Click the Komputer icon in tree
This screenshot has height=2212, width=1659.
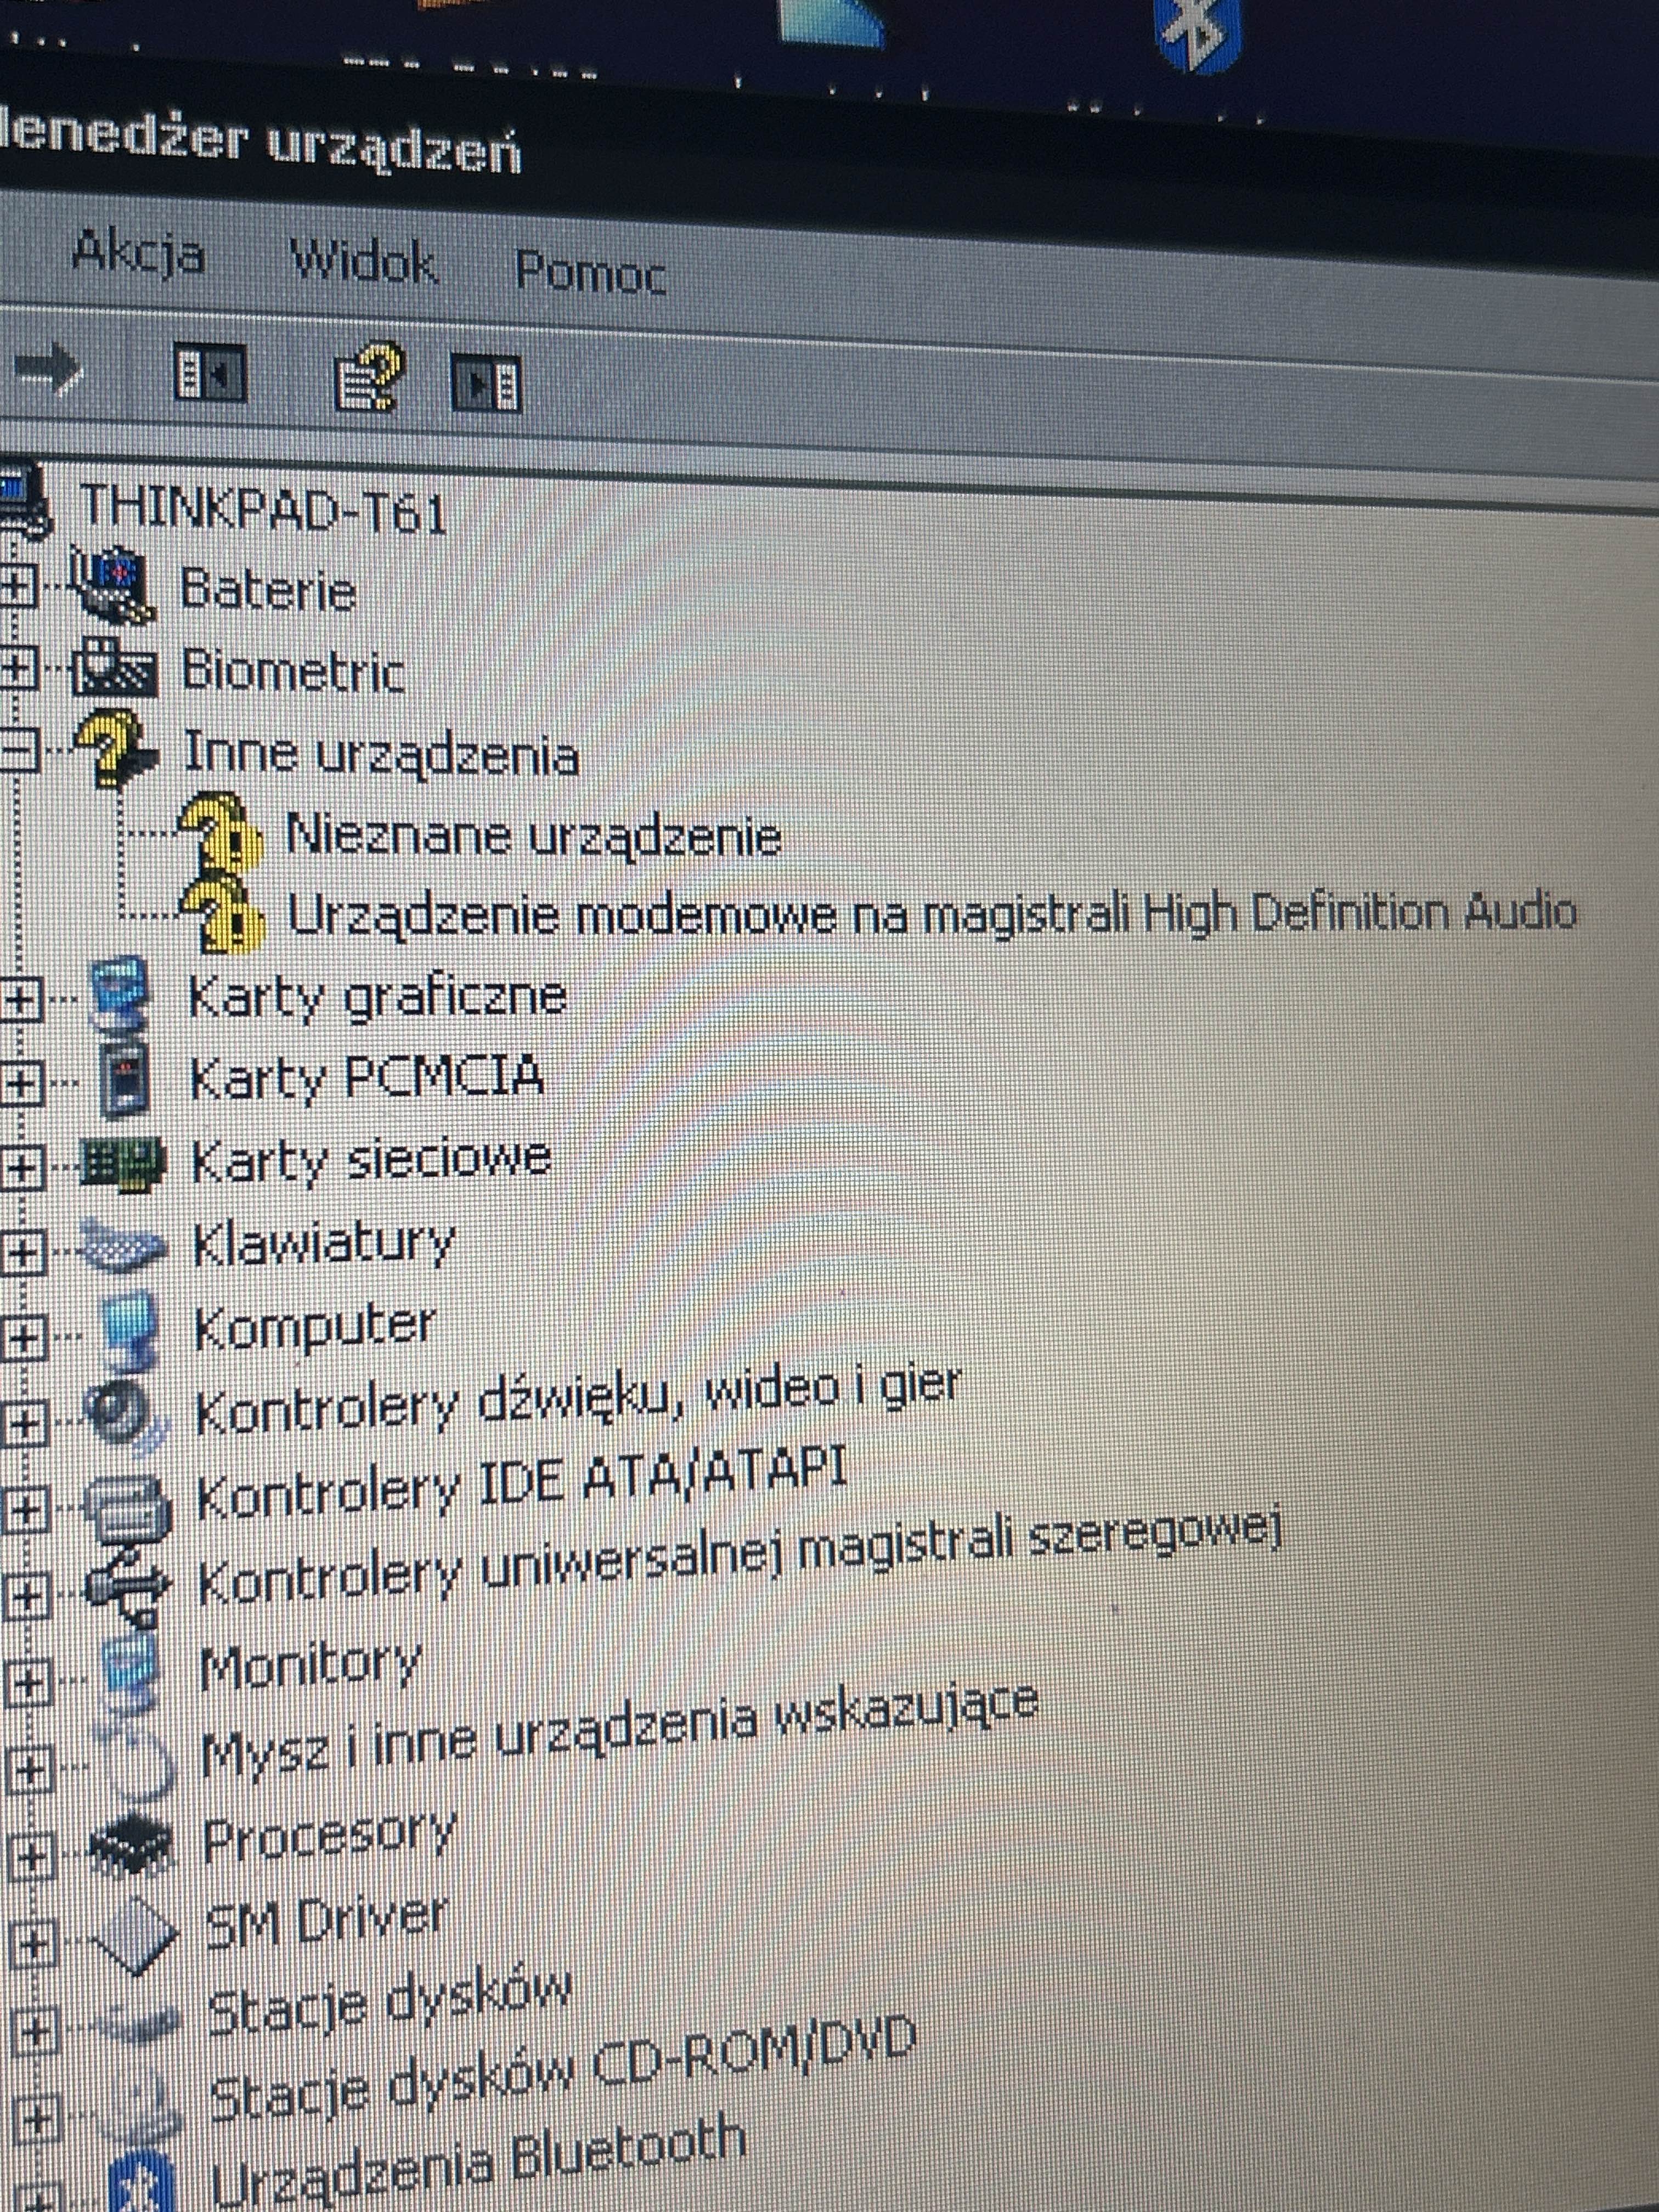tap(131, 1332)
